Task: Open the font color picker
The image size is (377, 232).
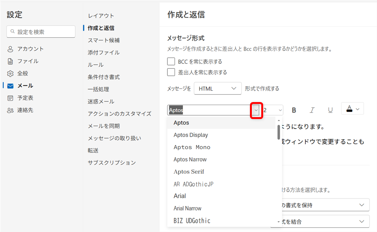Action: click(x=352, y=109)
